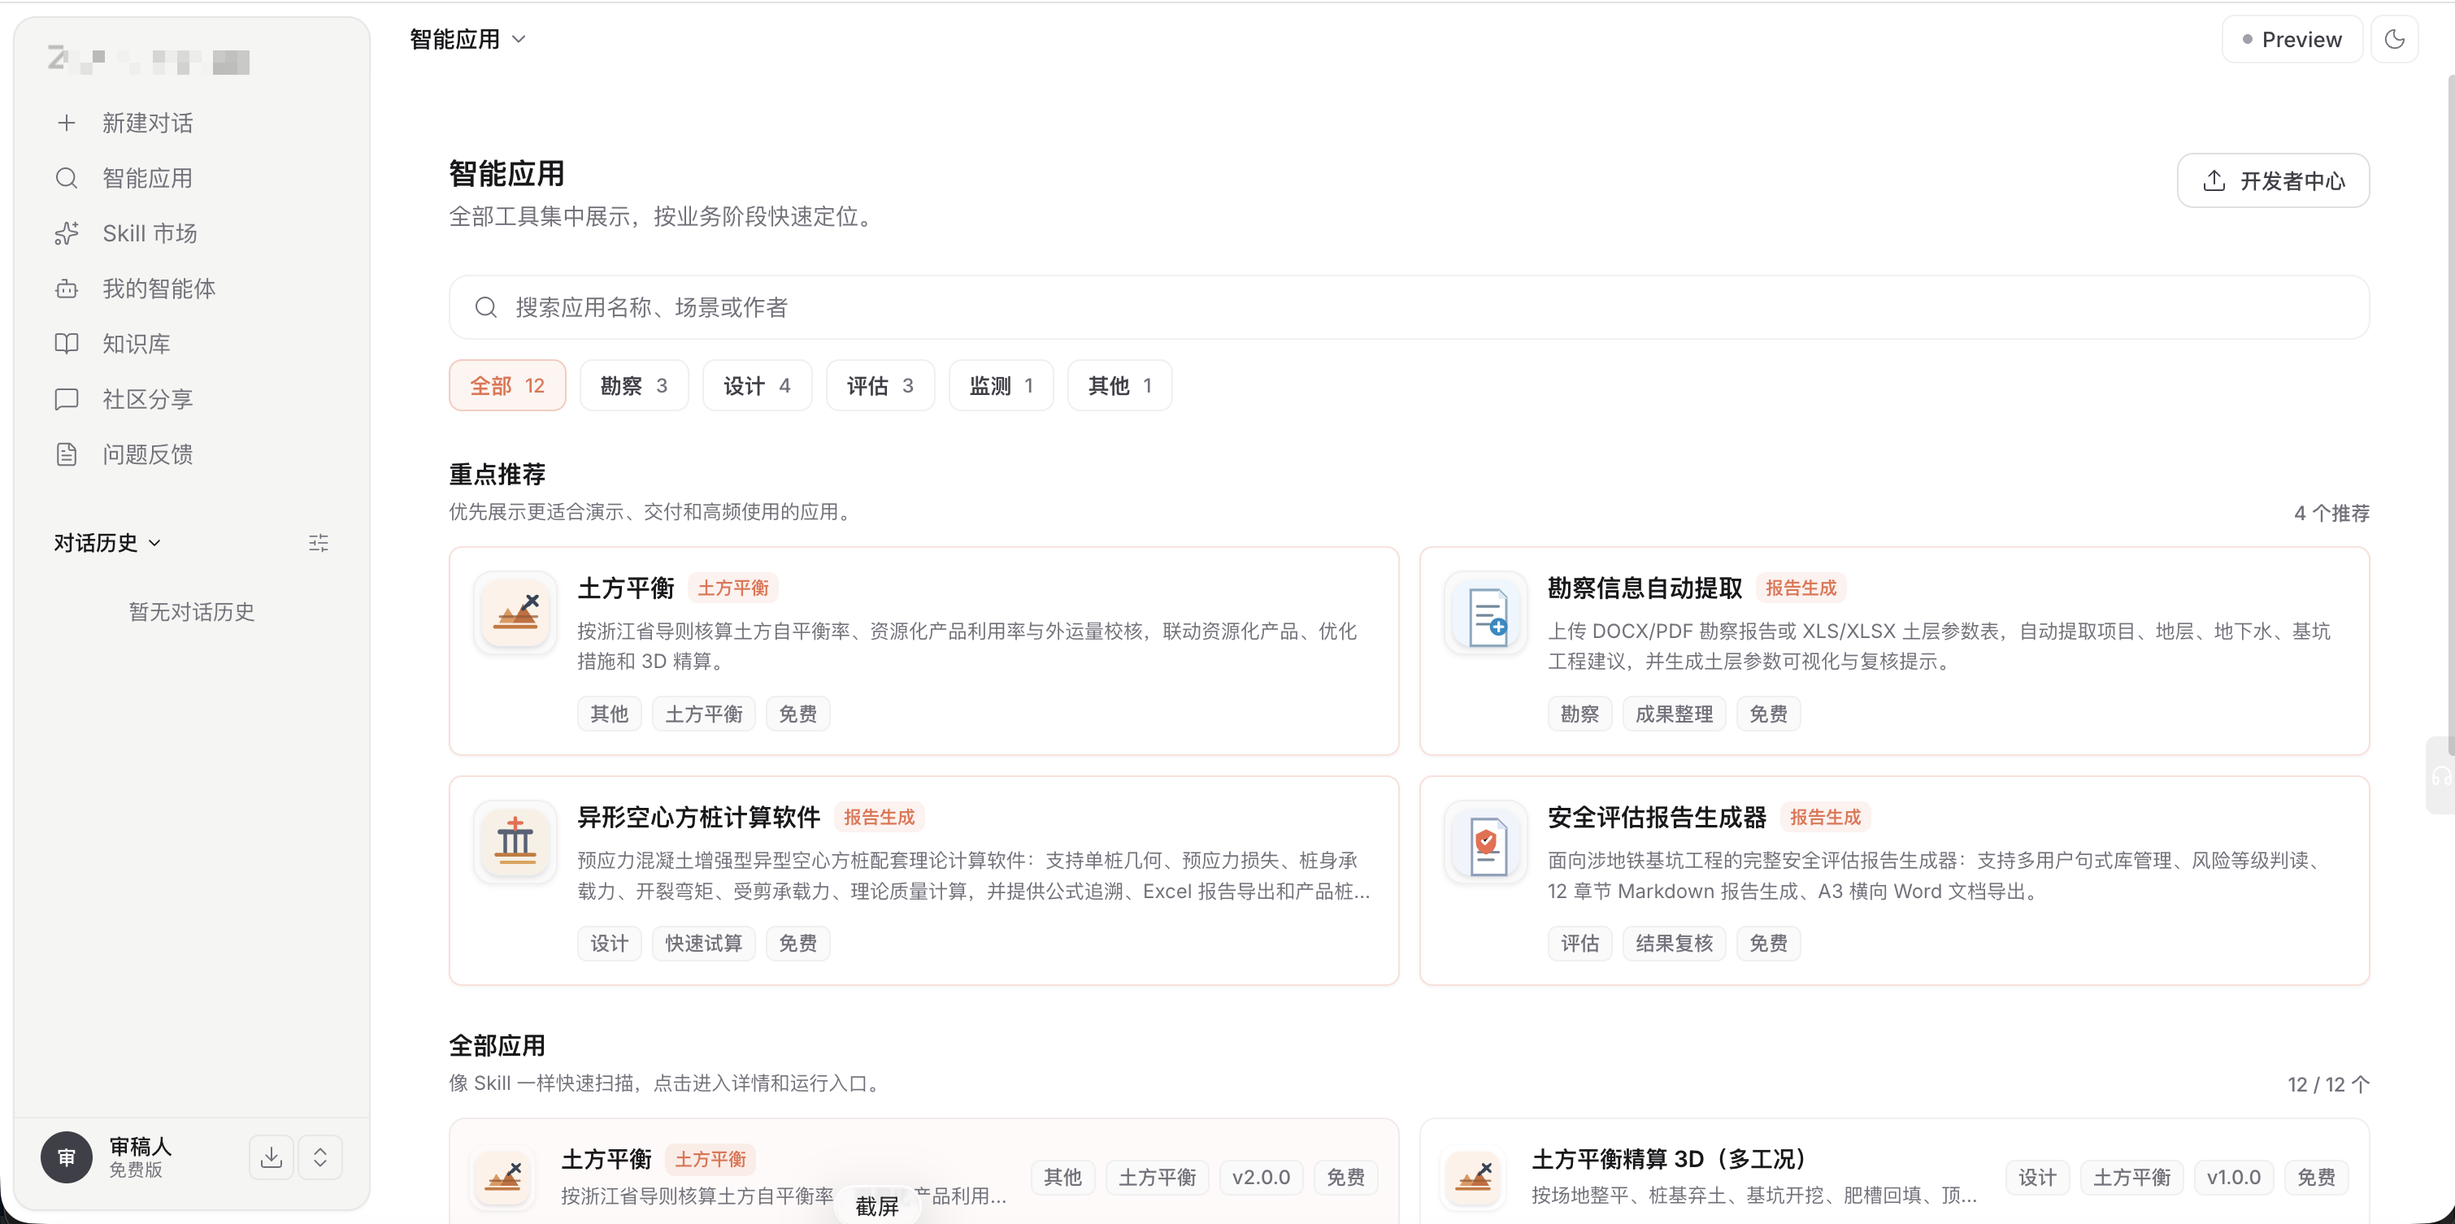Click the 土方平衡精算 3D app icon
Screen dimensions: 2455x1224
[1473, 1178]
